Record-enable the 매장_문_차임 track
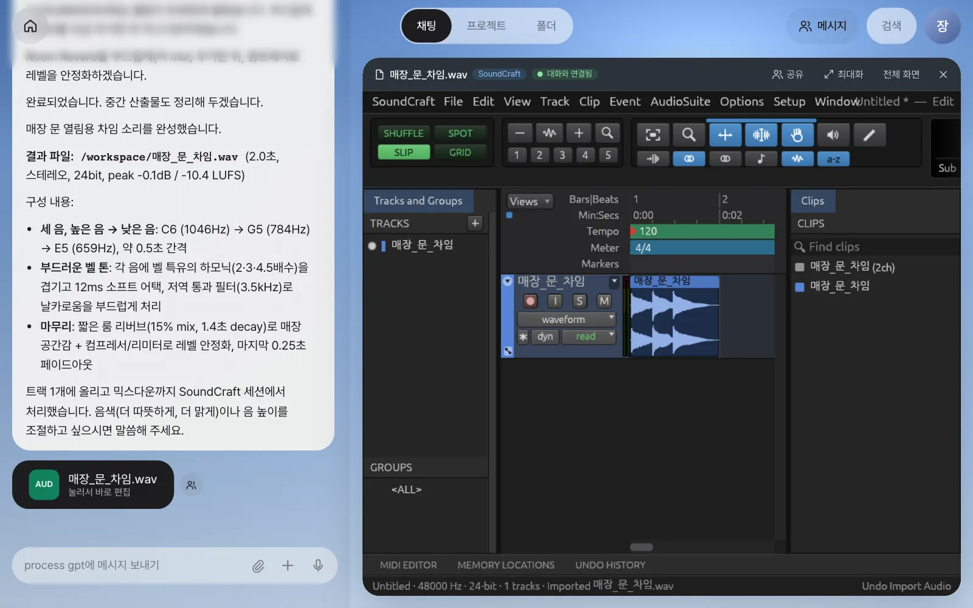Image resolution: width=973 pixels, height=608 pixels. pyautogui.click(x=530, y=300)
